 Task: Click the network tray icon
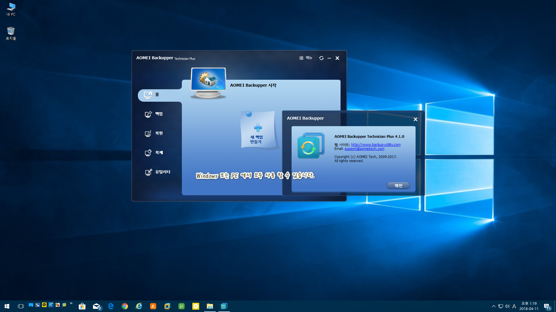501,306
